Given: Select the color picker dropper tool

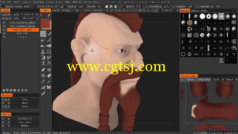Looking at the screenshot, I should (49, 81).
